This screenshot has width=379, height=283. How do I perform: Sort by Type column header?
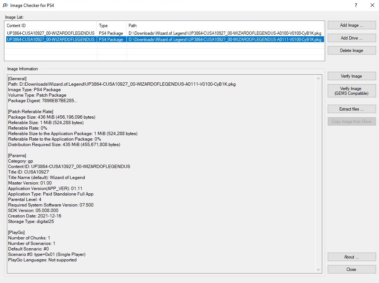112,25
